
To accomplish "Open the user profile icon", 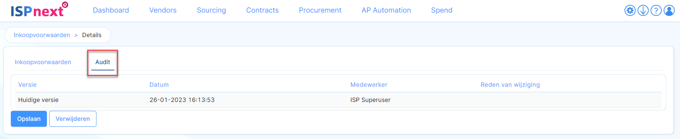I will click(669, 10).
